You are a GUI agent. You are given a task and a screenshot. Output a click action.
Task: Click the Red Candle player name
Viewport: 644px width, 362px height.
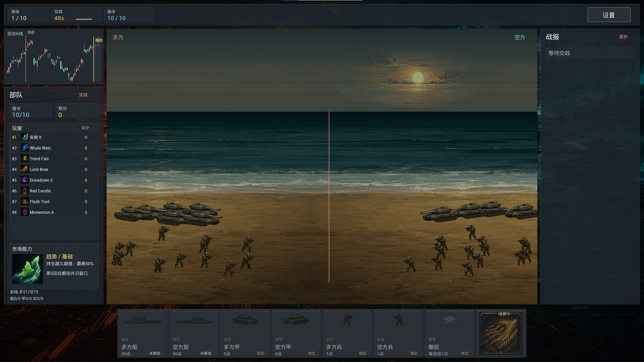pos(40,191)
